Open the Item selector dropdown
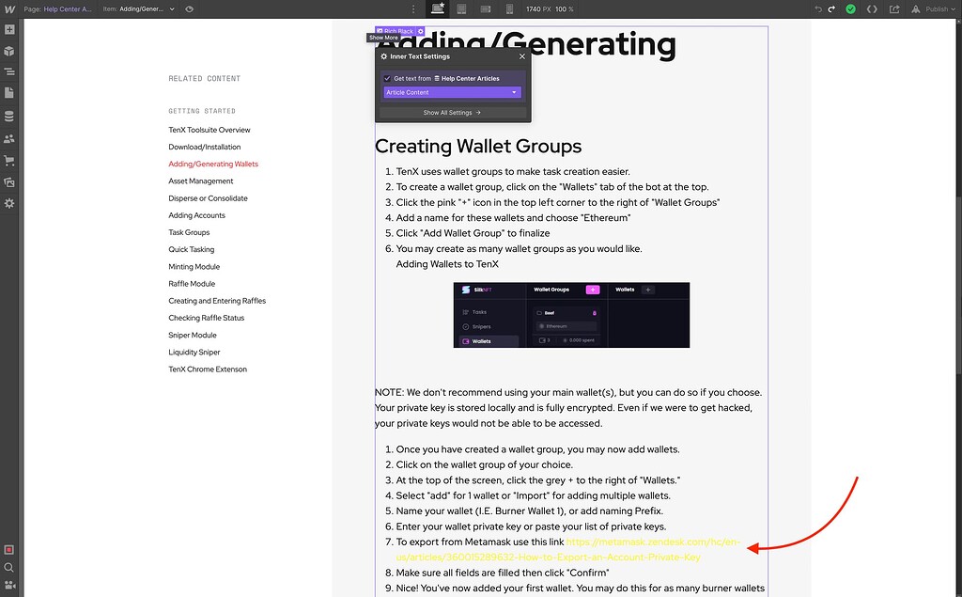The image size is (962, 597). [139, 8]
